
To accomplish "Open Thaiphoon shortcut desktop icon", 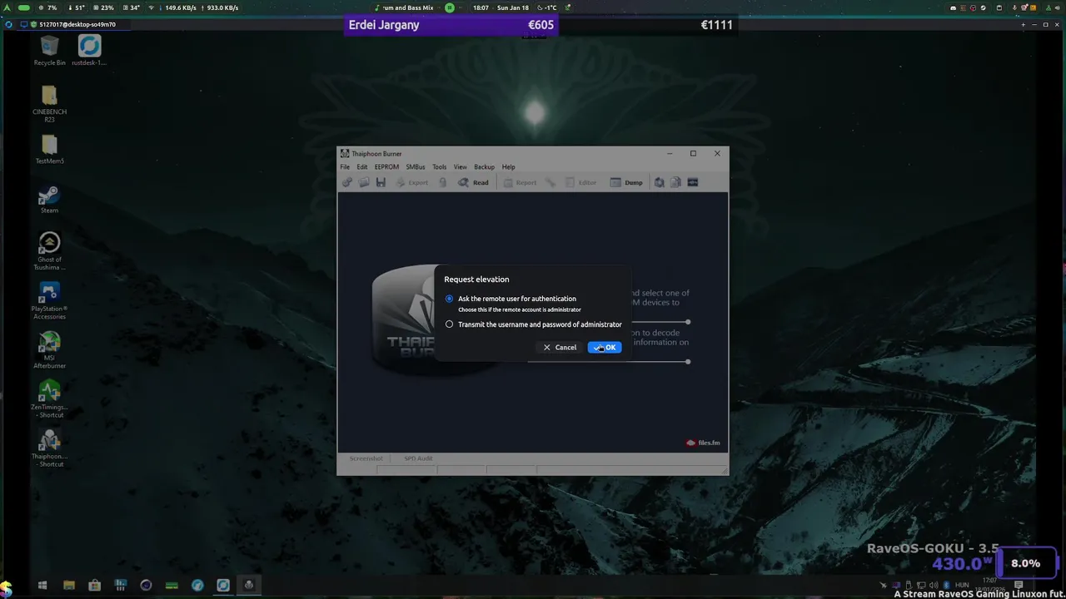I will [49, 448].
